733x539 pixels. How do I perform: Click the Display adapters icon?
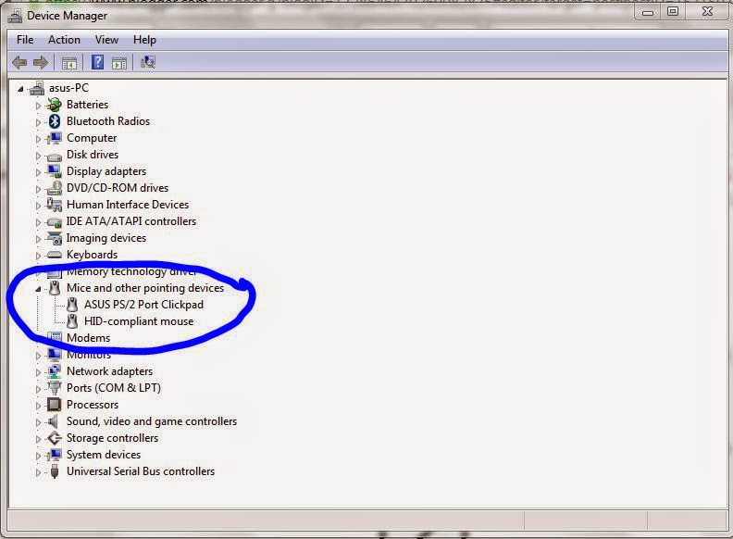(55, 171)
